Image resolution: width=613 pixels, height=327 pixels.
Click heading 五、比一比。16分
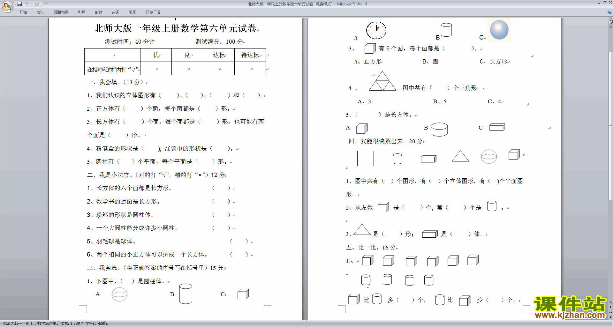coord(371,248)
